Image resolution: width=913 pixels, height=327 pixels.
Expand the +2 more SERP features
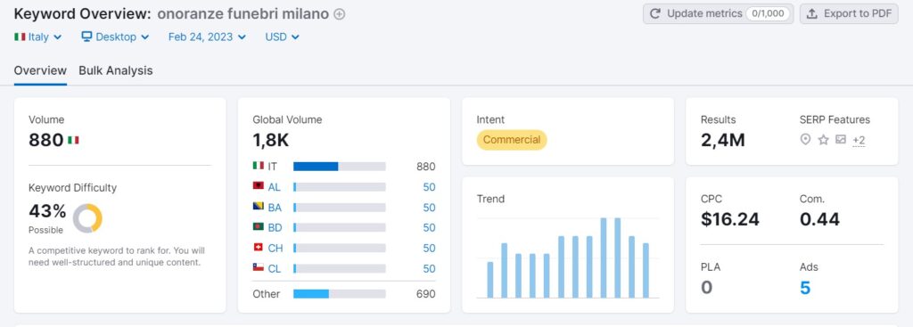[859, 140]
